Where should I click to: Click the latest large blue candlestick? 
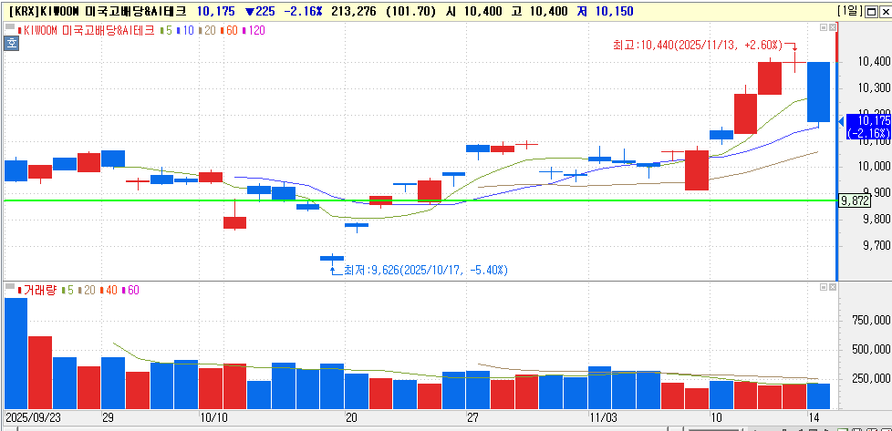[818, 91]
